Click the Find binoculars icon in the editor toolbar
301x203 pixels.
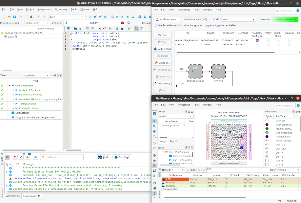(75, 29)
